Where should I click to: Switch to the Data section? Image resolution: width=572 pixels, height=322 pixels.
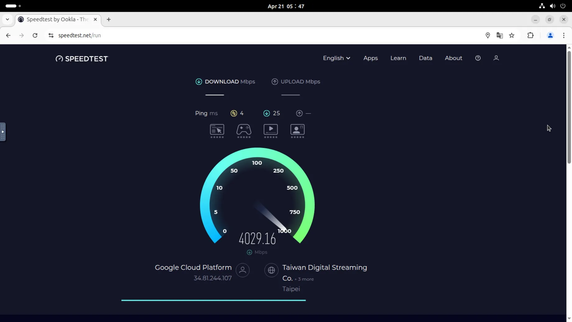[425, 58]
